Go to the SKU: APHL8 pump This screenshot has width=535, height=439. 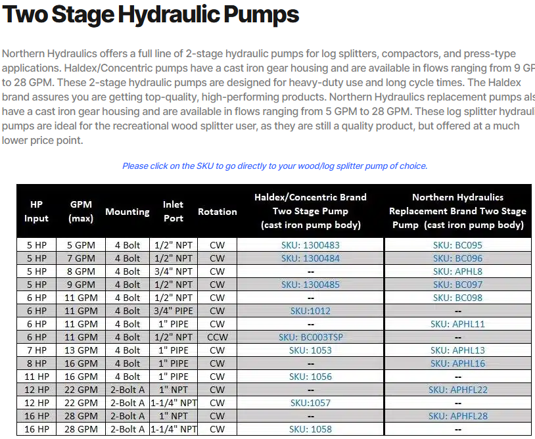[457, 271]
